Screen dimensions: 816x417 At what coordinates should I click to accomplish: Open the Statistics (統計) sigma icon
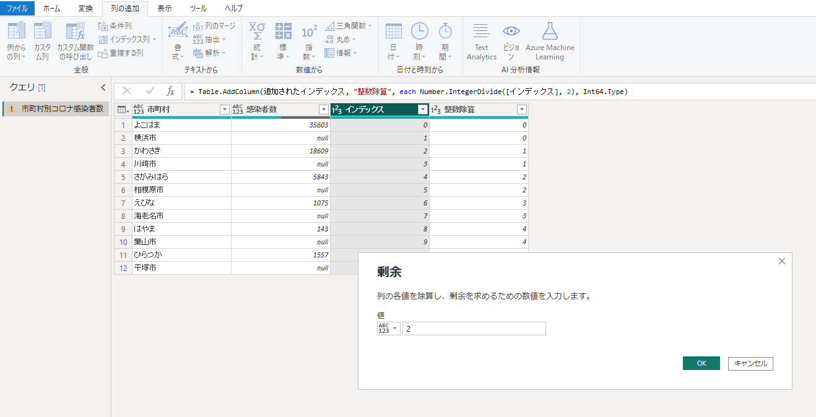[257, 31]
